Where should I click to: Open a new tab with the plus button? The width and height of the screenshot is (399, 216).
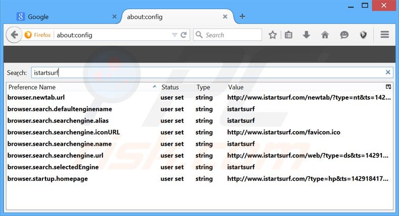tap(242, 16)
